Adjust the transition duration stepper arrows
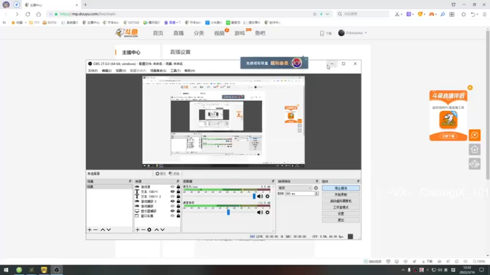This screenshot has height=275, width=490. coord(316,194)
